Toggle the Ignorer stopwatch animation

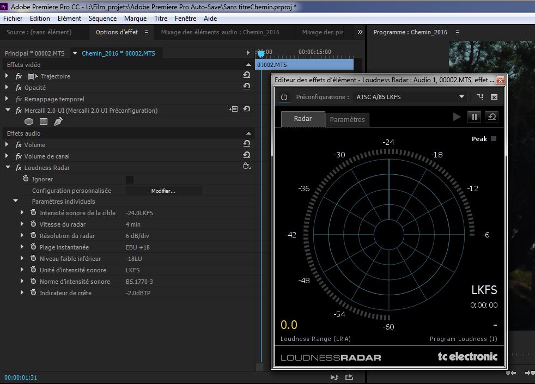(x=26, y=179)
